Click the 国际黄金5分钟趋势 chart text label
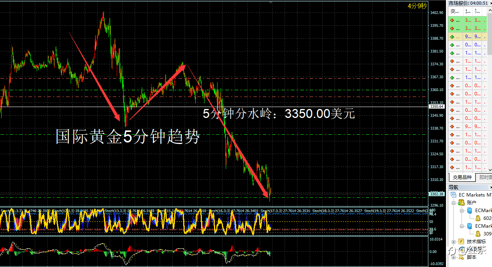 coord(128,137)
